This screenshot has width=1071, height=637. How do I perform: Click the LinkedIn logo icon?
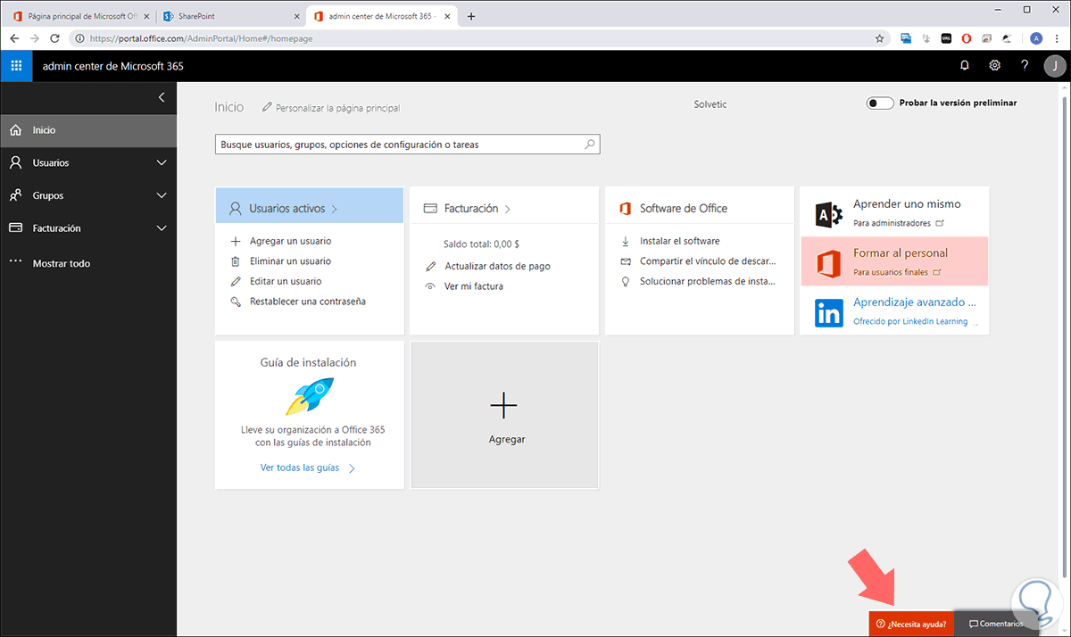830,313
